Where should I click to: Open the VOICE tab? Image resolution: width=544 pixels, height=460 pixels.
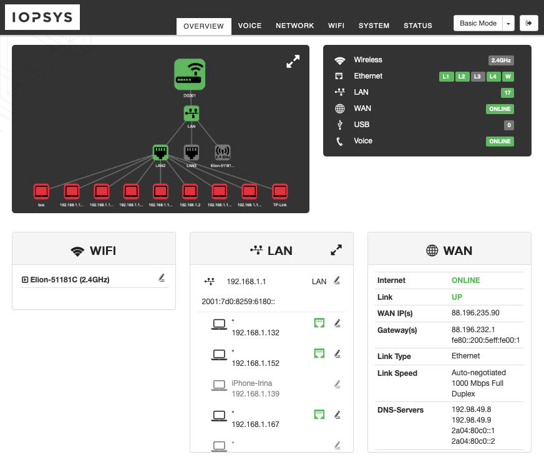click(x=250, y=26)
